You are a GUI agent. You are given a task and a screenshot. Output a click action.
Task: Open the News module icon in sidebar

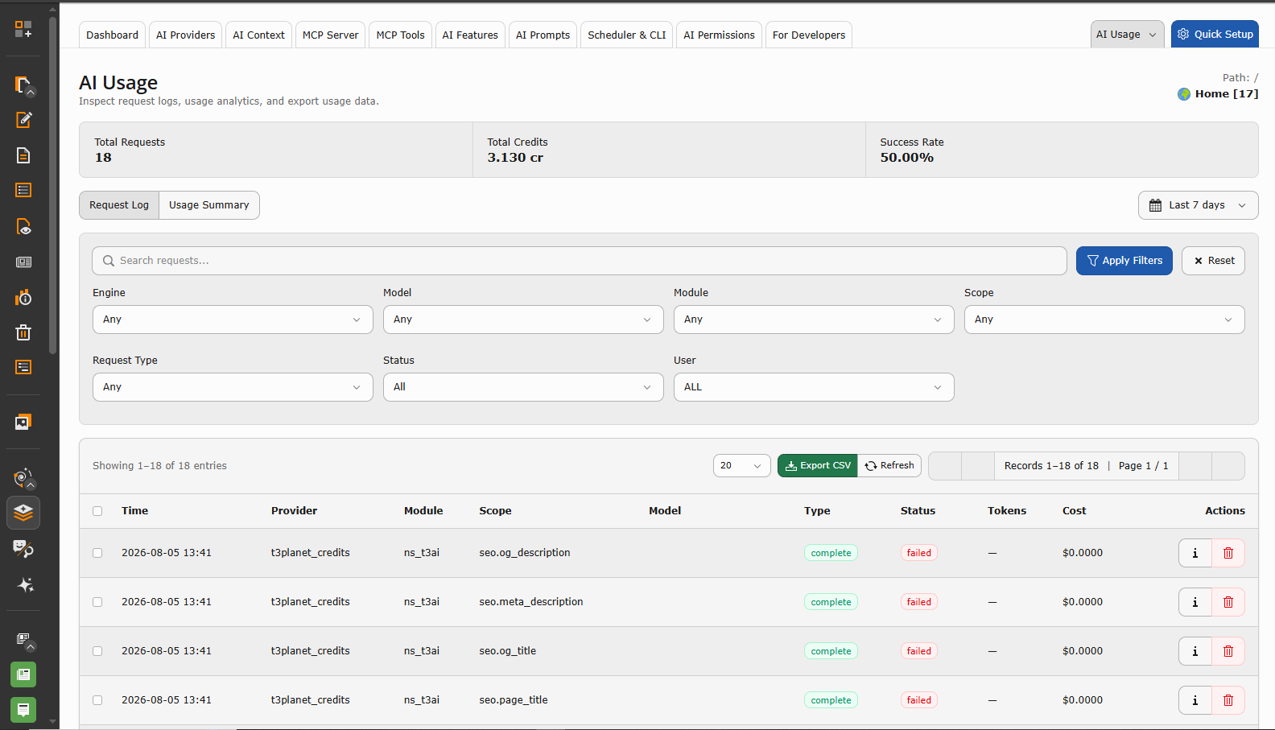(23, 262)
